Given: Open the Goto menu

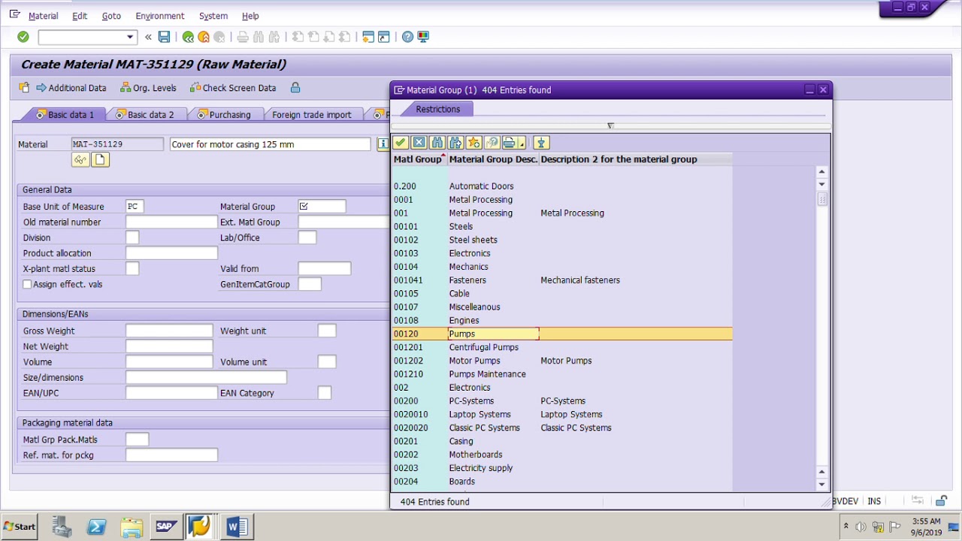Looking at the screenshot, I should pos(111,16).
